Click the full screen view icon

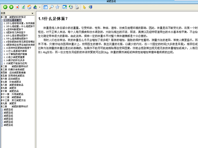tap(65, 7)
